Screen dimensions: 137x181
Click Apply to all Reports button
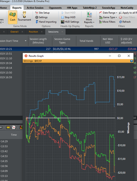[128, 13]
